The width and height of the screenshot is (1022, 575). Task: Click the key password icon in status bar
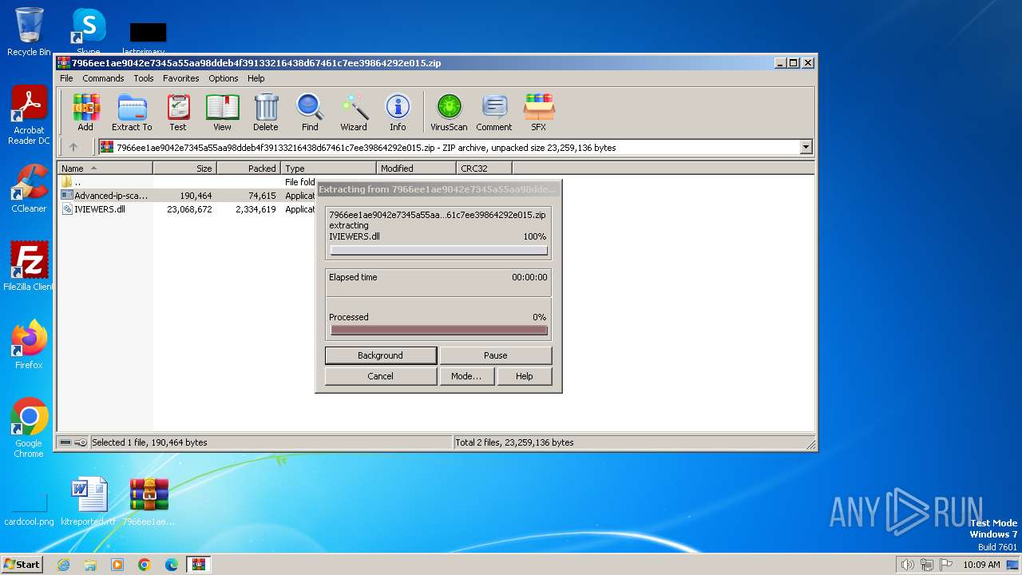point(81,442)
